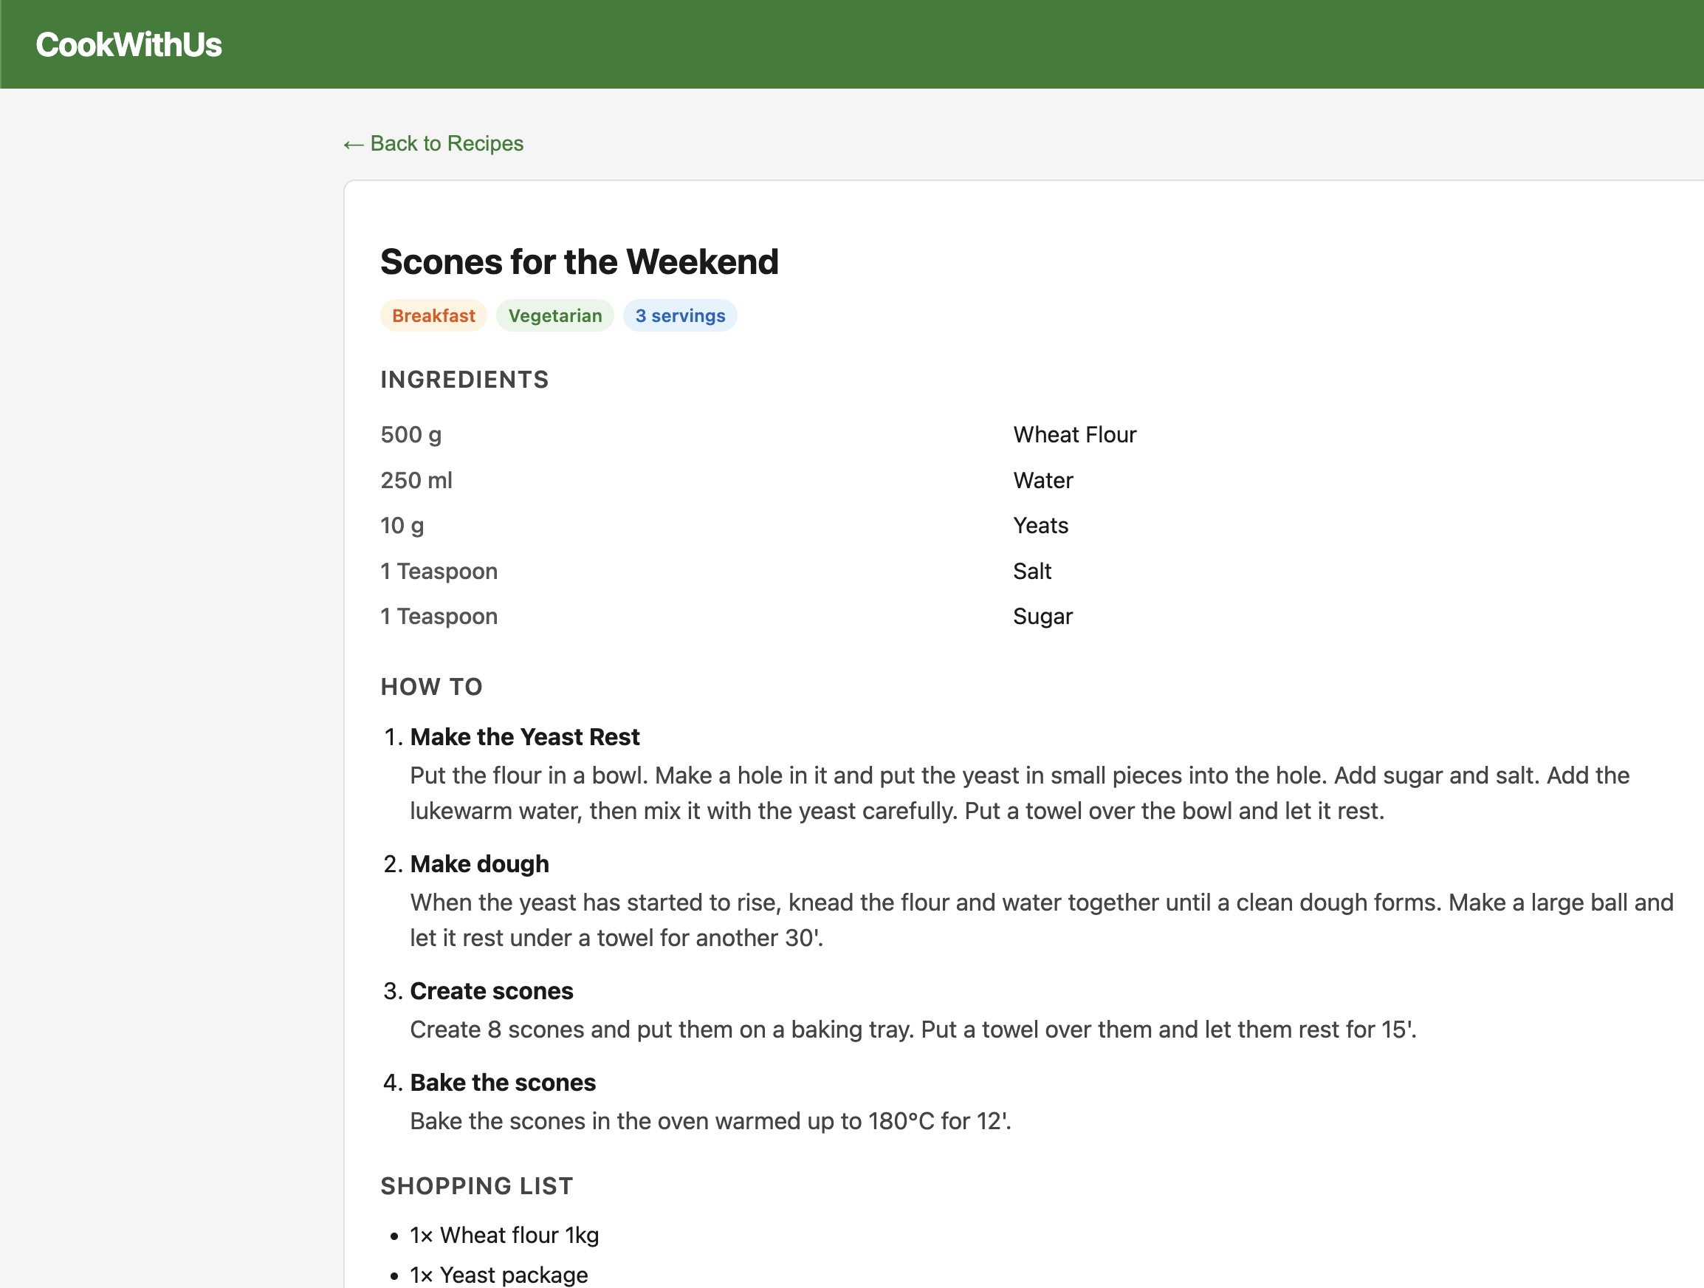The height and width of the screenshot is (1288, 1704).
Task: Click the HOW TO section heading
Action: (432, 687)
